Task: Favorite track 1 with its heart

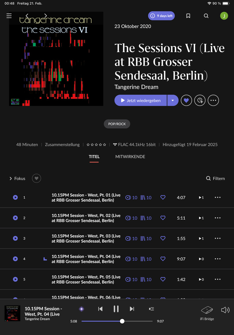Action: [163, 197]
